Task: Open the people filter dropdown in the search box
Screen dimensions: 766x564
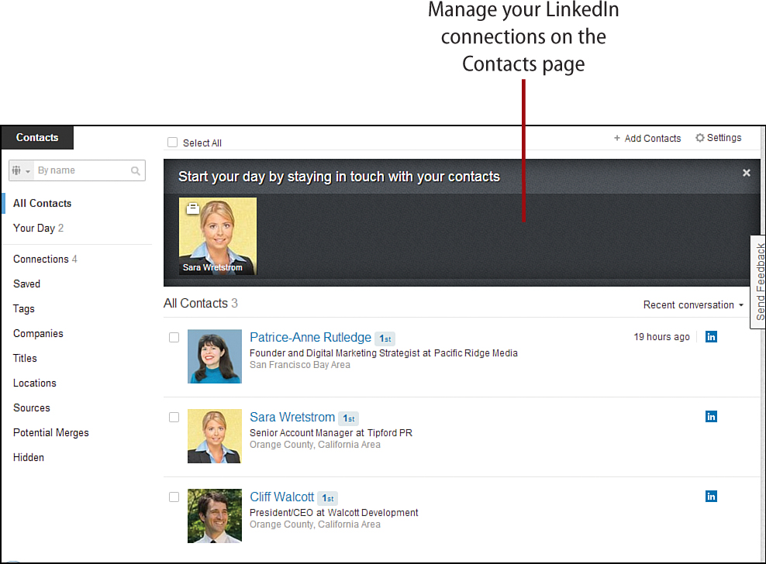Action: tap(21, 170)
